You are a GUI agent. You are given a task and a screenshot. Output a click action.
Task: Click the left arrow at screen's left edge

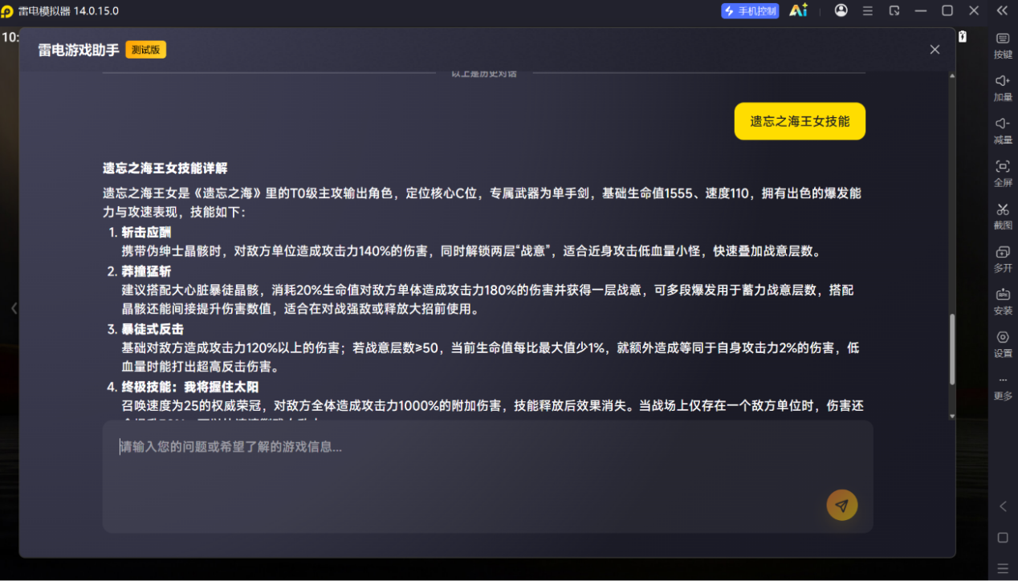(x=14, y=308)
